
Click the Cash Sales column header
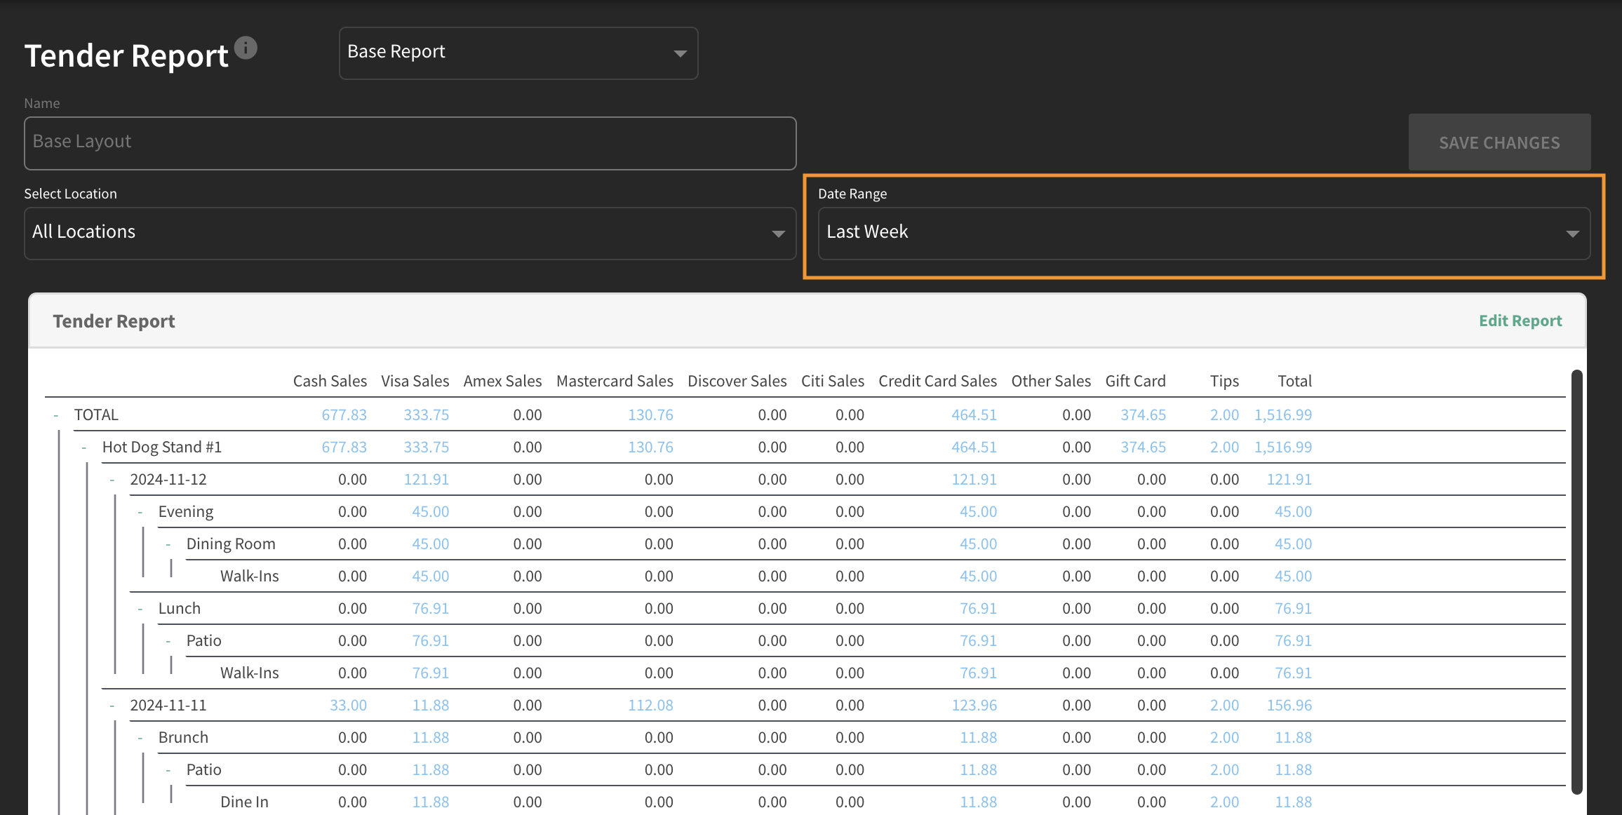point(330,381)
